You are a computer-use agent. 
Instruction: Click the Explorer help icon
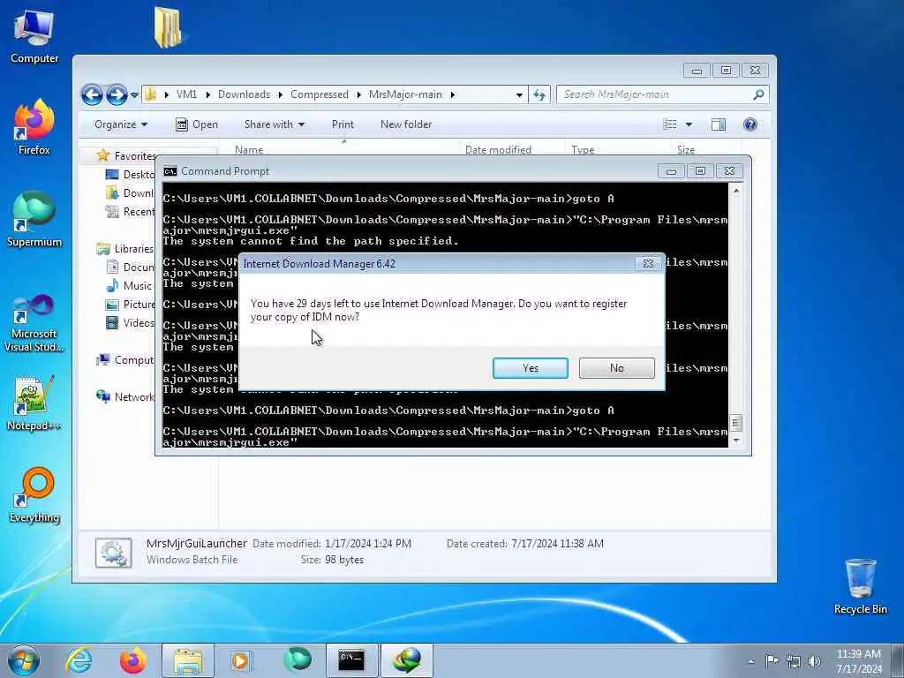(x=750, y=124)
